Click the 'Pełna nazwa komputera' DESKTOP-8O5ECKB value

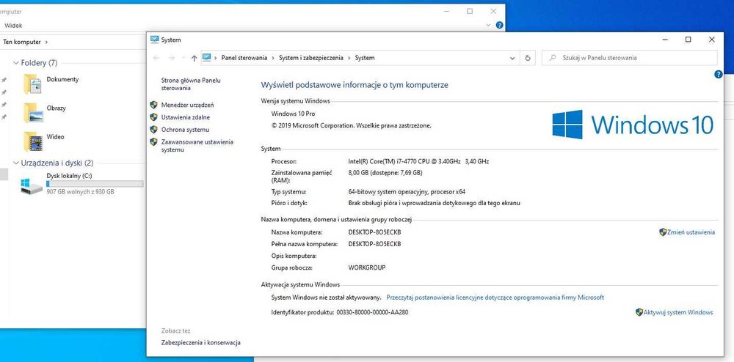point(374,244)
